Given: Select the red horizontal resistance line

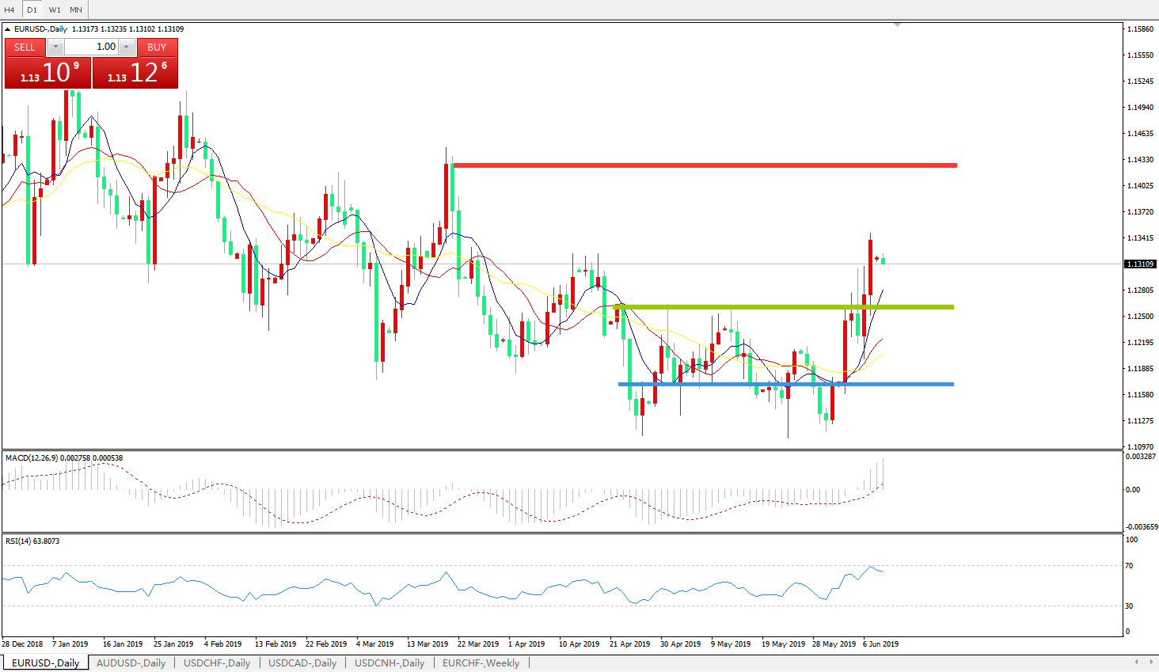Looking at the screenshot, I should [x=705, y=165].
